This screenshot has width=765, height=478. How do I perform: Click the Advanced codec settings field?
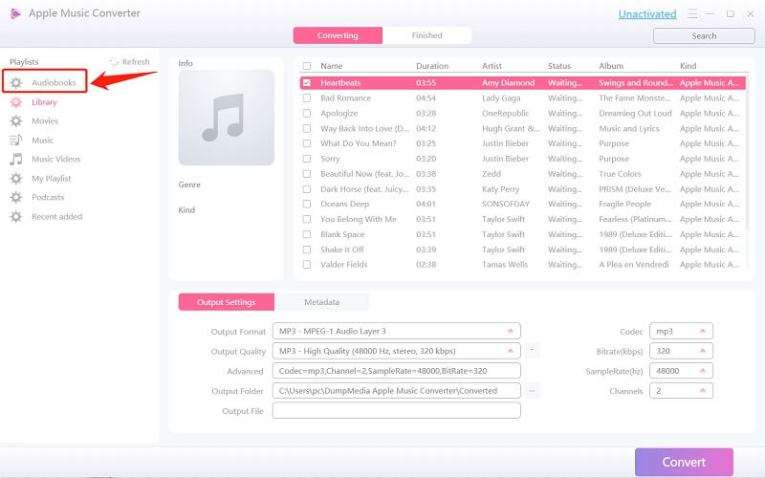(x=396, y=371)
